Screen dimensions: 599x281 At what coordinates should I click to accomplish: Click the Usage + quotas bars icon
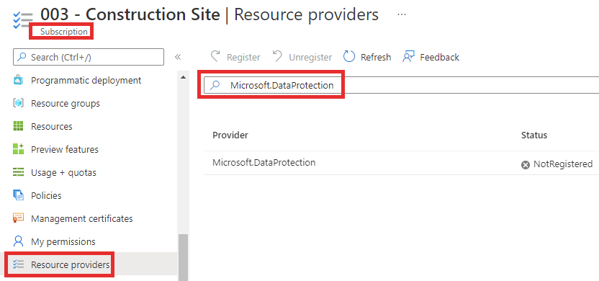[18, 172]
